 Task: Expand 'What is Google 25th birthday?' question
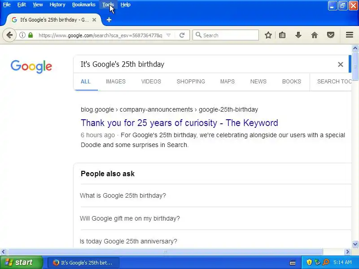(x=216, y=195)
